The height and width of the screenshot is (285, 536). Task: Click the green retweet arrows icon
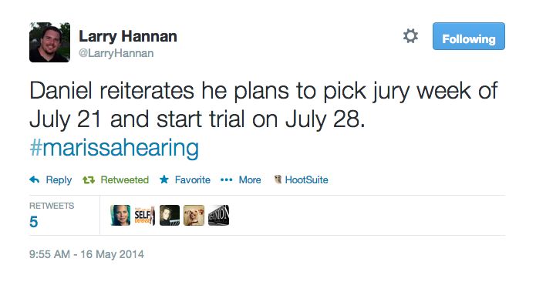click(89, 180)
